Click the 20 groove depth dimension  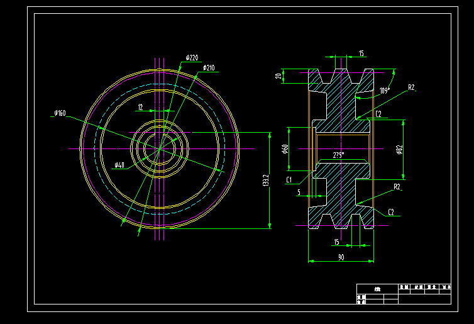click(278, 75)
